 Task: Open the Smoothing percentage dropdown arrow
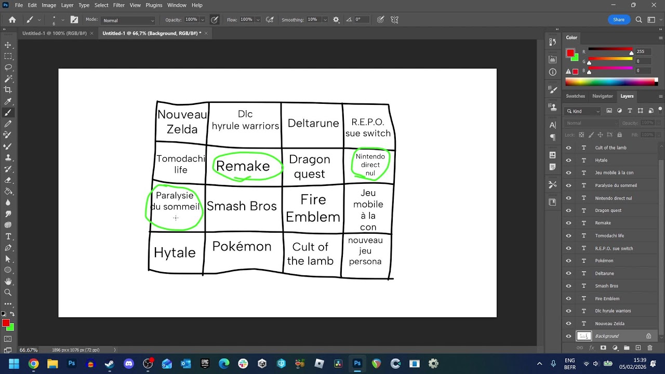click(x=325, y=20)
